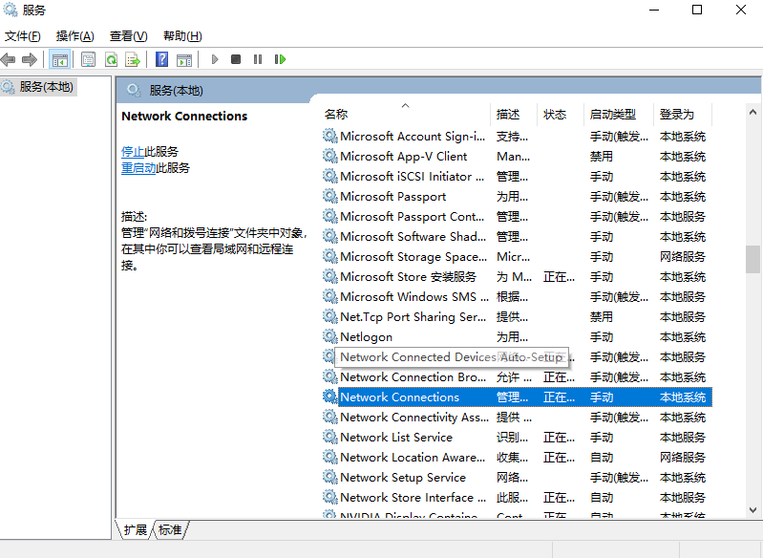The width and height of the screenshot is (763, 558).
Task: Sort by the 启动类型 column header
Action: pyautogui.click(x=612, y=114)
